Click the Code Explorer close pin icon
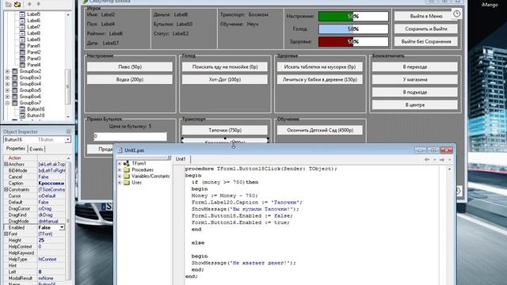This screenshot has width=507, height=285. [169, 158]
